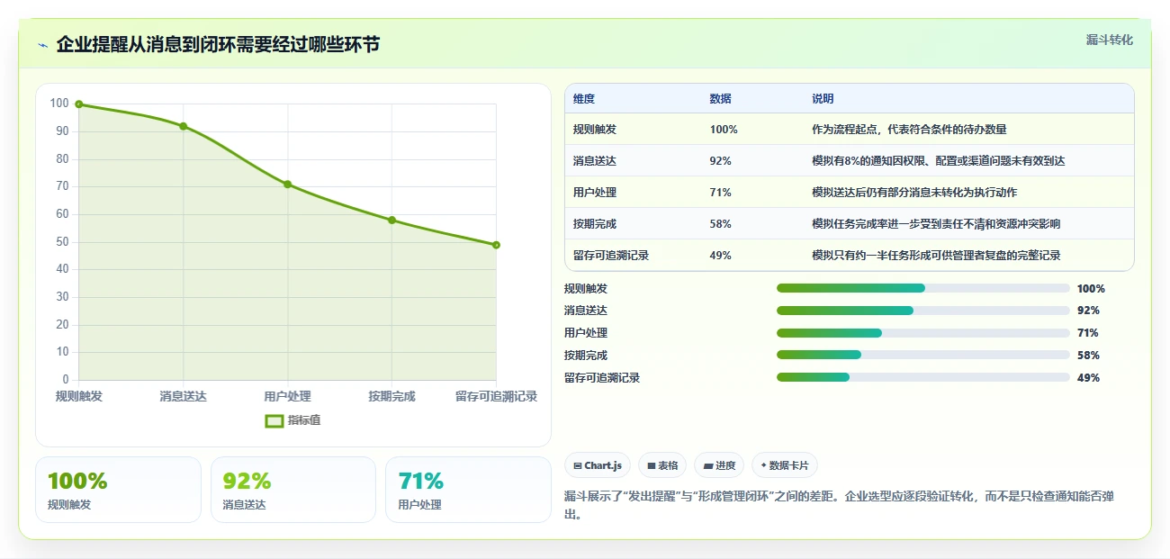Screen dimensions: 1170x559
Task: Click the chart point for 按期完成
Action: [x=392, y=220]
